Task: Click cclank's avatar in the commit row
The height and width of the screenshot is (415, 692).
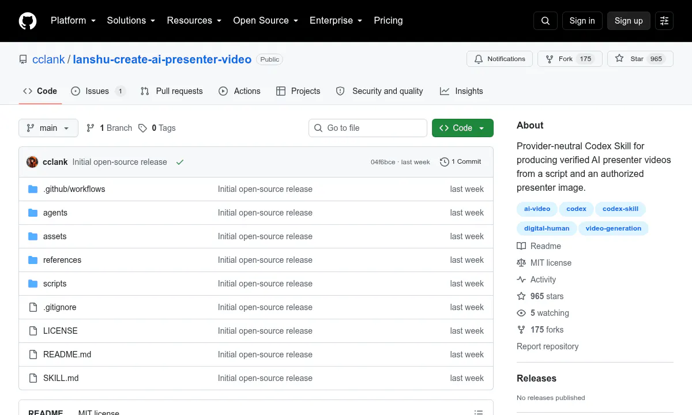Action: [x=32, y=162]
